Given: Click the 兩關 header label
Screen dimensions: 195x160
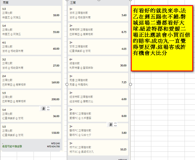Looking at the screenshot, I should tap(6, 2).
